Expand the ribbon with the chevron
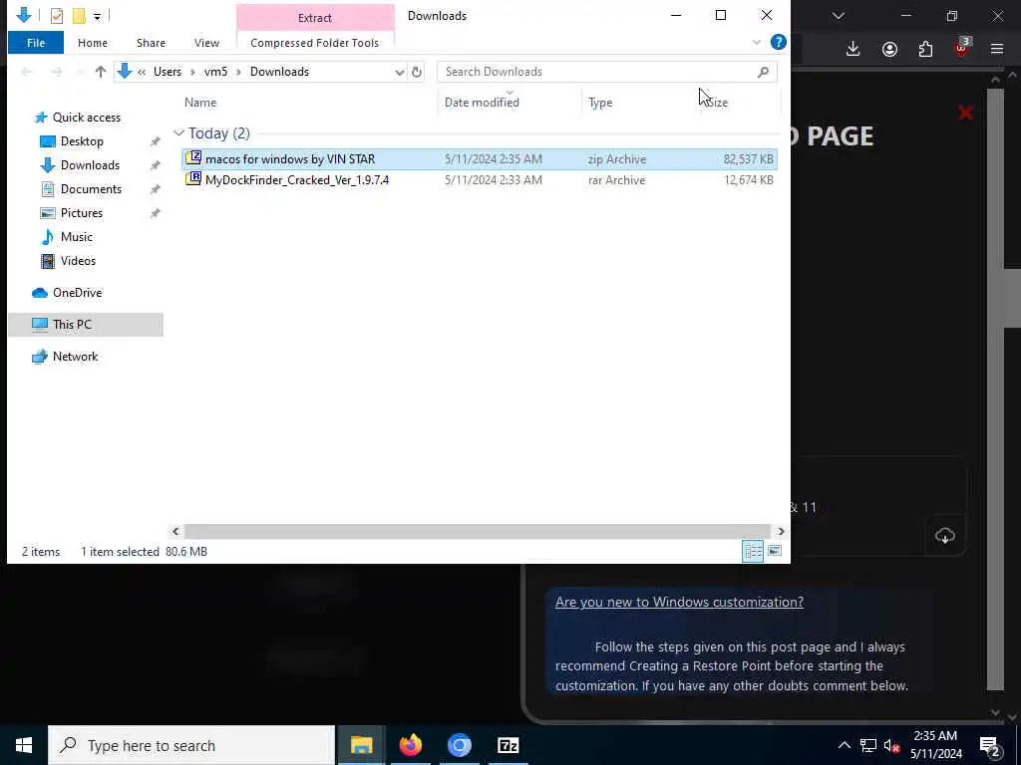1021x765 pixels. [757, 42]
